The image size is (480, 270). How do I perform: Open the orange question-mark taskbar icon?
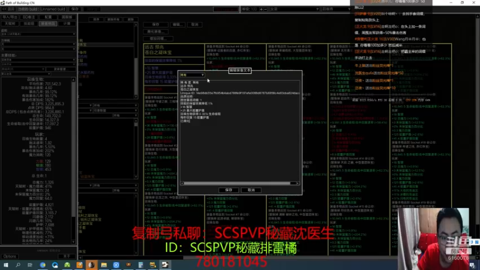click(79, 265)
